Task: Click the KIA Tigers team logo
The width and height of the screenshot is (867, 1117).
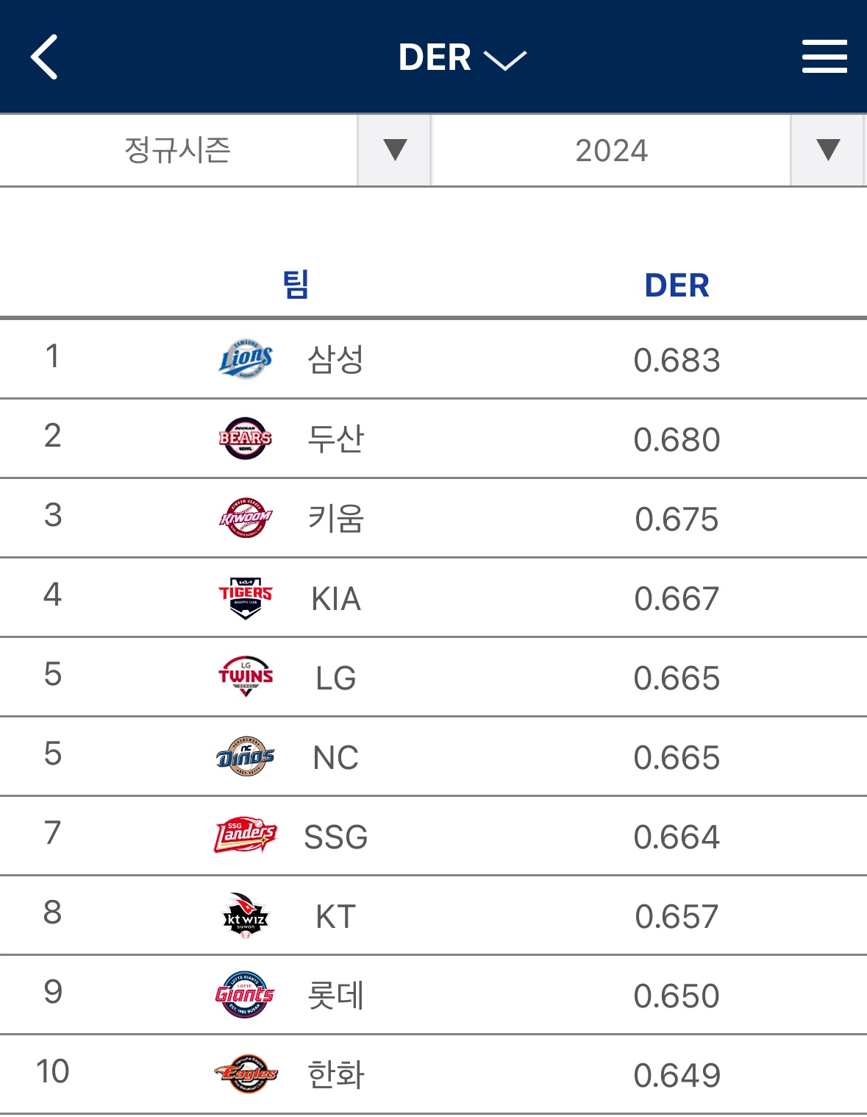Action: [246, 597]
